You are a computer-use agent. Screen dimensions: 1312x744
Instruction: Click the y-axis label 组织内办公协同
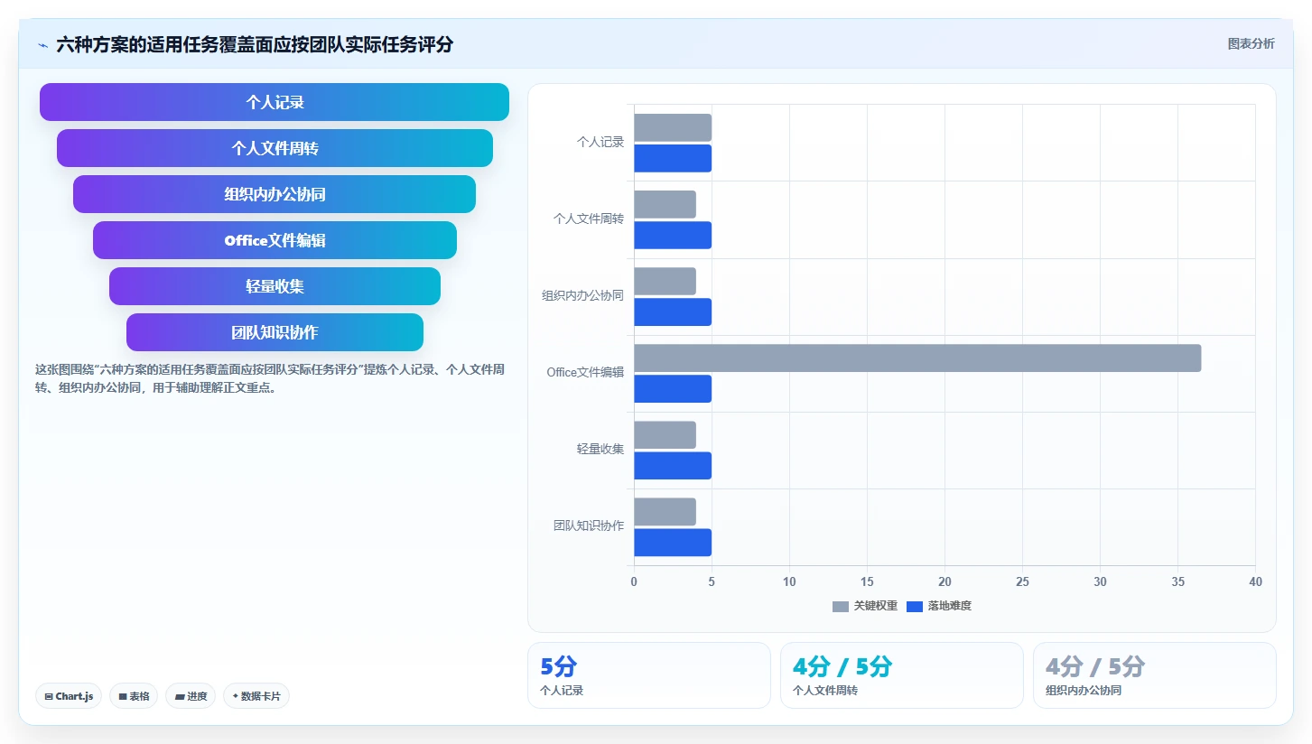pos(582,295)
